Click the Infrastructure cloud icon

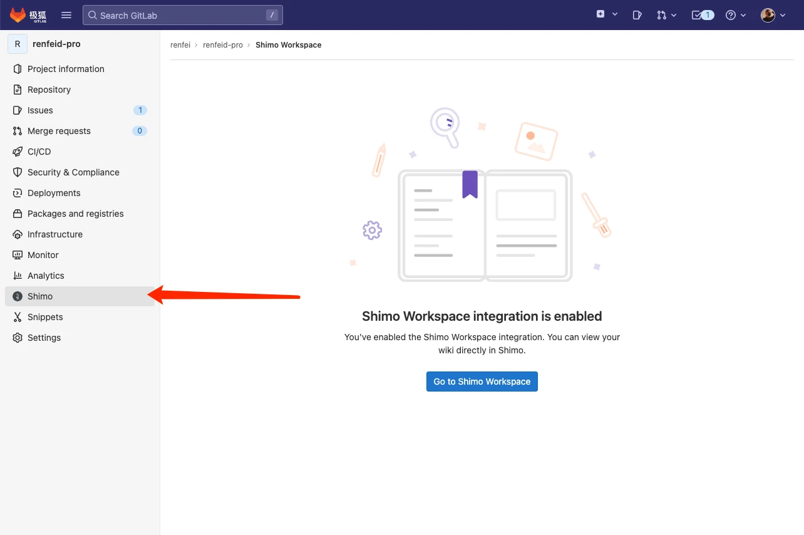[x=18, y=234]
